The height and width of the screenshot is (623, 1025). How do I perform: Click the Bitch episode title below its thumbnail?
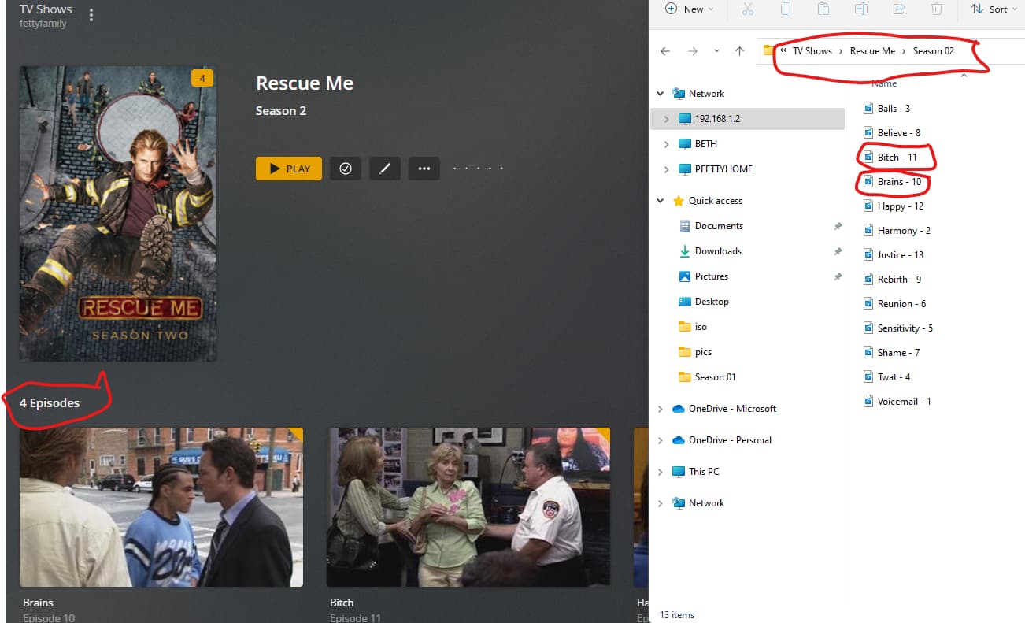point(342,603)
